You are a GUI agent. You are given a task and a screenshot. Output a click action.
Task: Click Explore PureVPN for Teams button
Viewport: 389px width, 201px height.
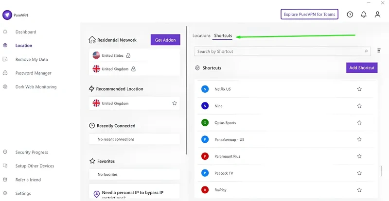point(309,15)
